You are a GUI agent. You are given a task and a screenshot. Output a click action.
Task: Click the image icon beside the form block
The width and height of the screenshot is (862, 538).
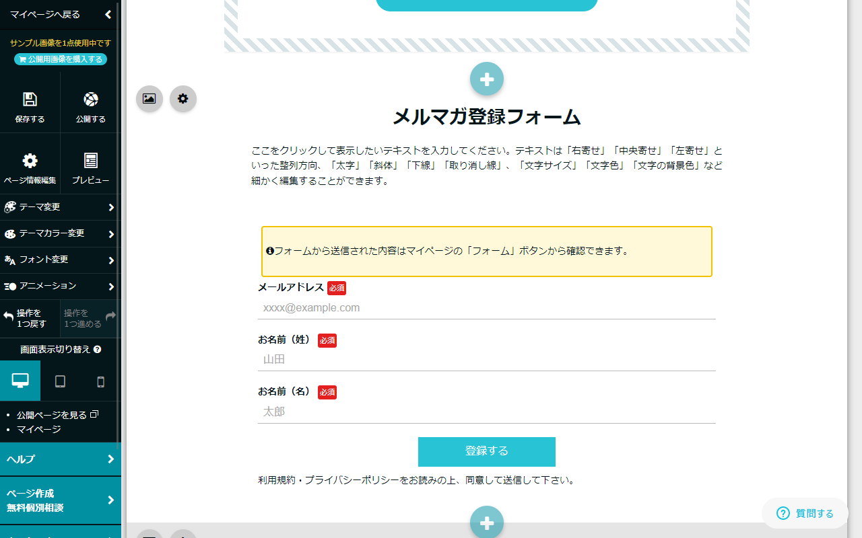tap(149, 99)
